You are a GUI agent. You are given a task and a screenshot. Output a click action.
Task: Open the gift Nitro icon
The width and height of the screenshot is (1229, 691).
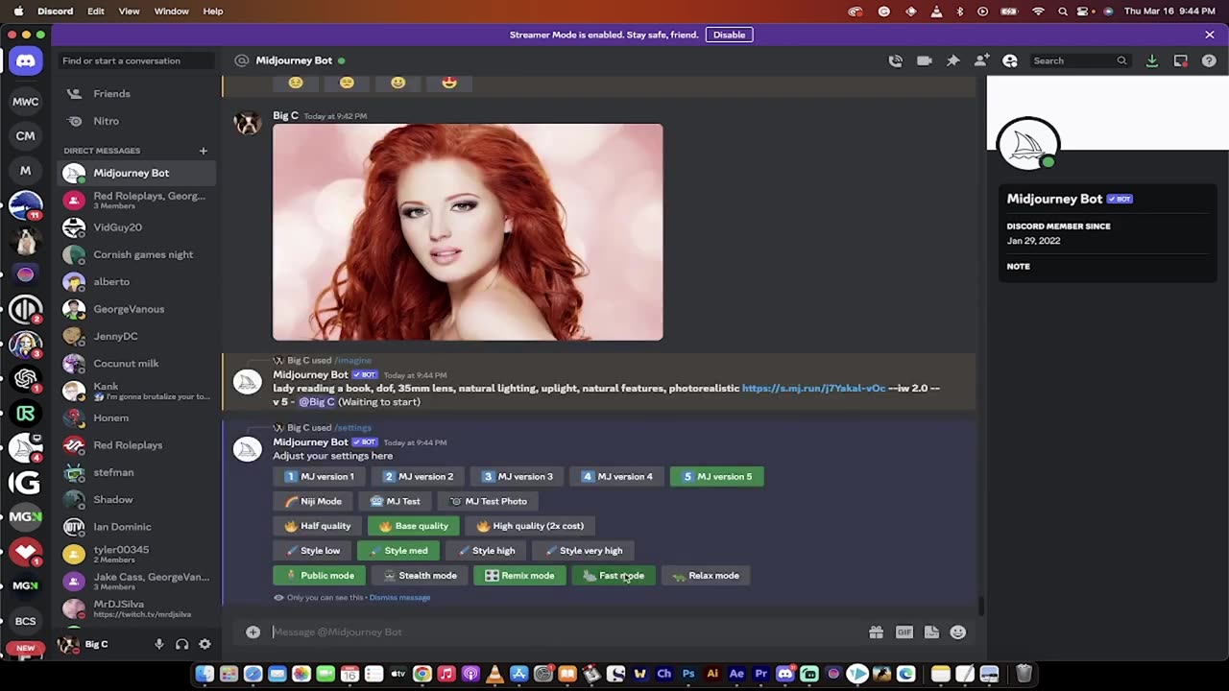(x=876, y=631)
